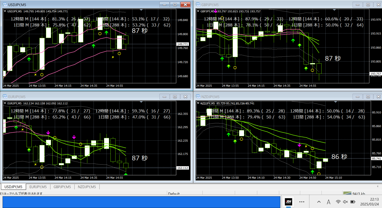Click the IME input mode A indicator
Viewport: 382px width, 208px height.
click(328, 202)
